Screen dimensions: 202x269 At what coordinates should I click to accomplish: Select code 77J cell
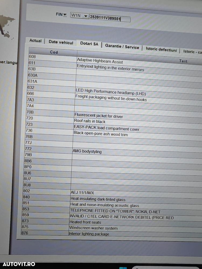(x=48, y=143)
